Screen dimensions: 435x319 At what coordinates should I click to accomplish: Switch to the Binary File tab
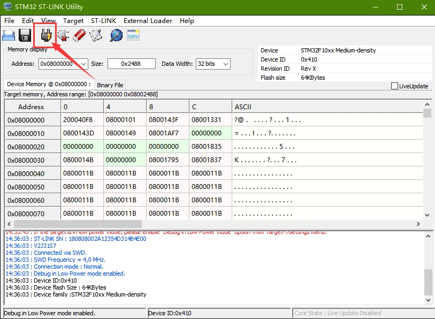tap(110, 85)
